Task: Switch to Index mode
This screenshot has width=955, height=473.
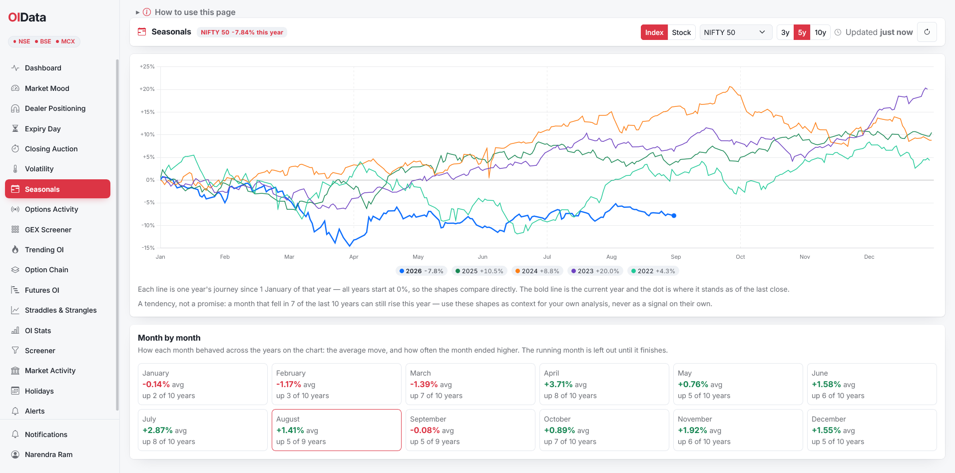Action: (654, 32)
